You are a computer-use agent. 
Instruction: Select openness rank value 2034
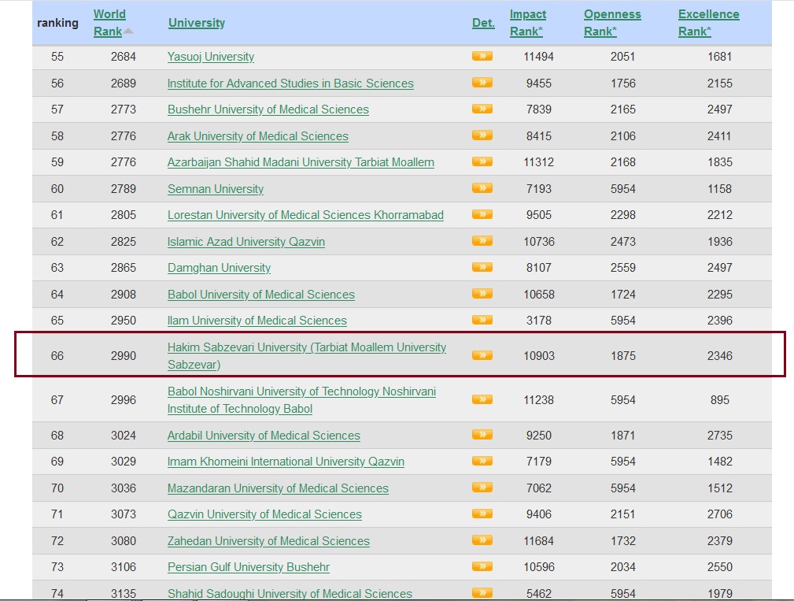click(x=622, y=566)
